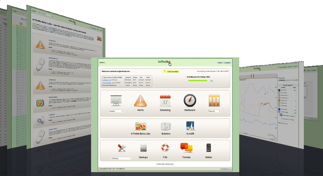Open the Oakland, CA forecast link
Viewport: 323px width, 176px height.
tap(107, 80)
